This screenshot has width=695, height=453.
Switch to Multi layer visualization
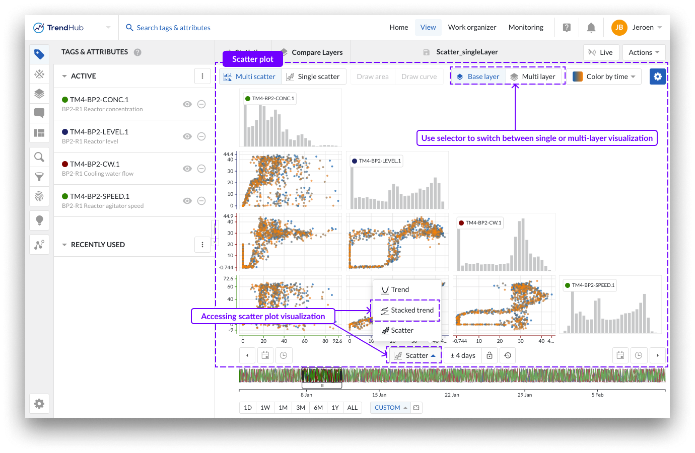click(x=533, y=77)
